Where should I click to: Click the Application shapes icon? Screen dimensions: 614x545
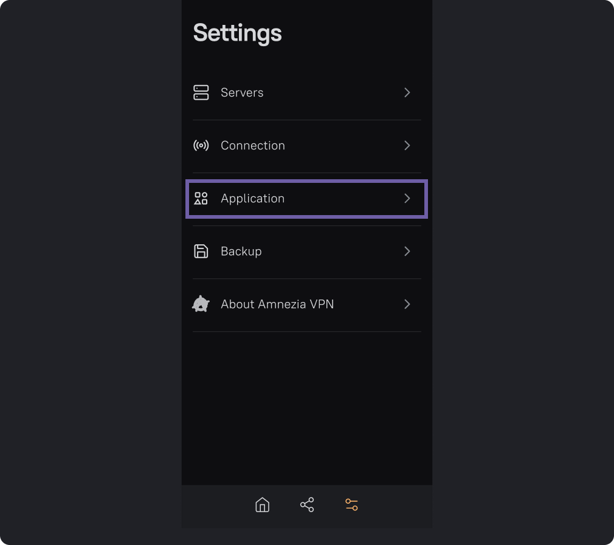201,199
